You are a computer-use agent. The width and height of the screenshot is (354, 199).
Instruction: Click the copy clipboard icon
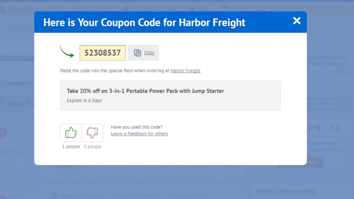tap(138, 53)
